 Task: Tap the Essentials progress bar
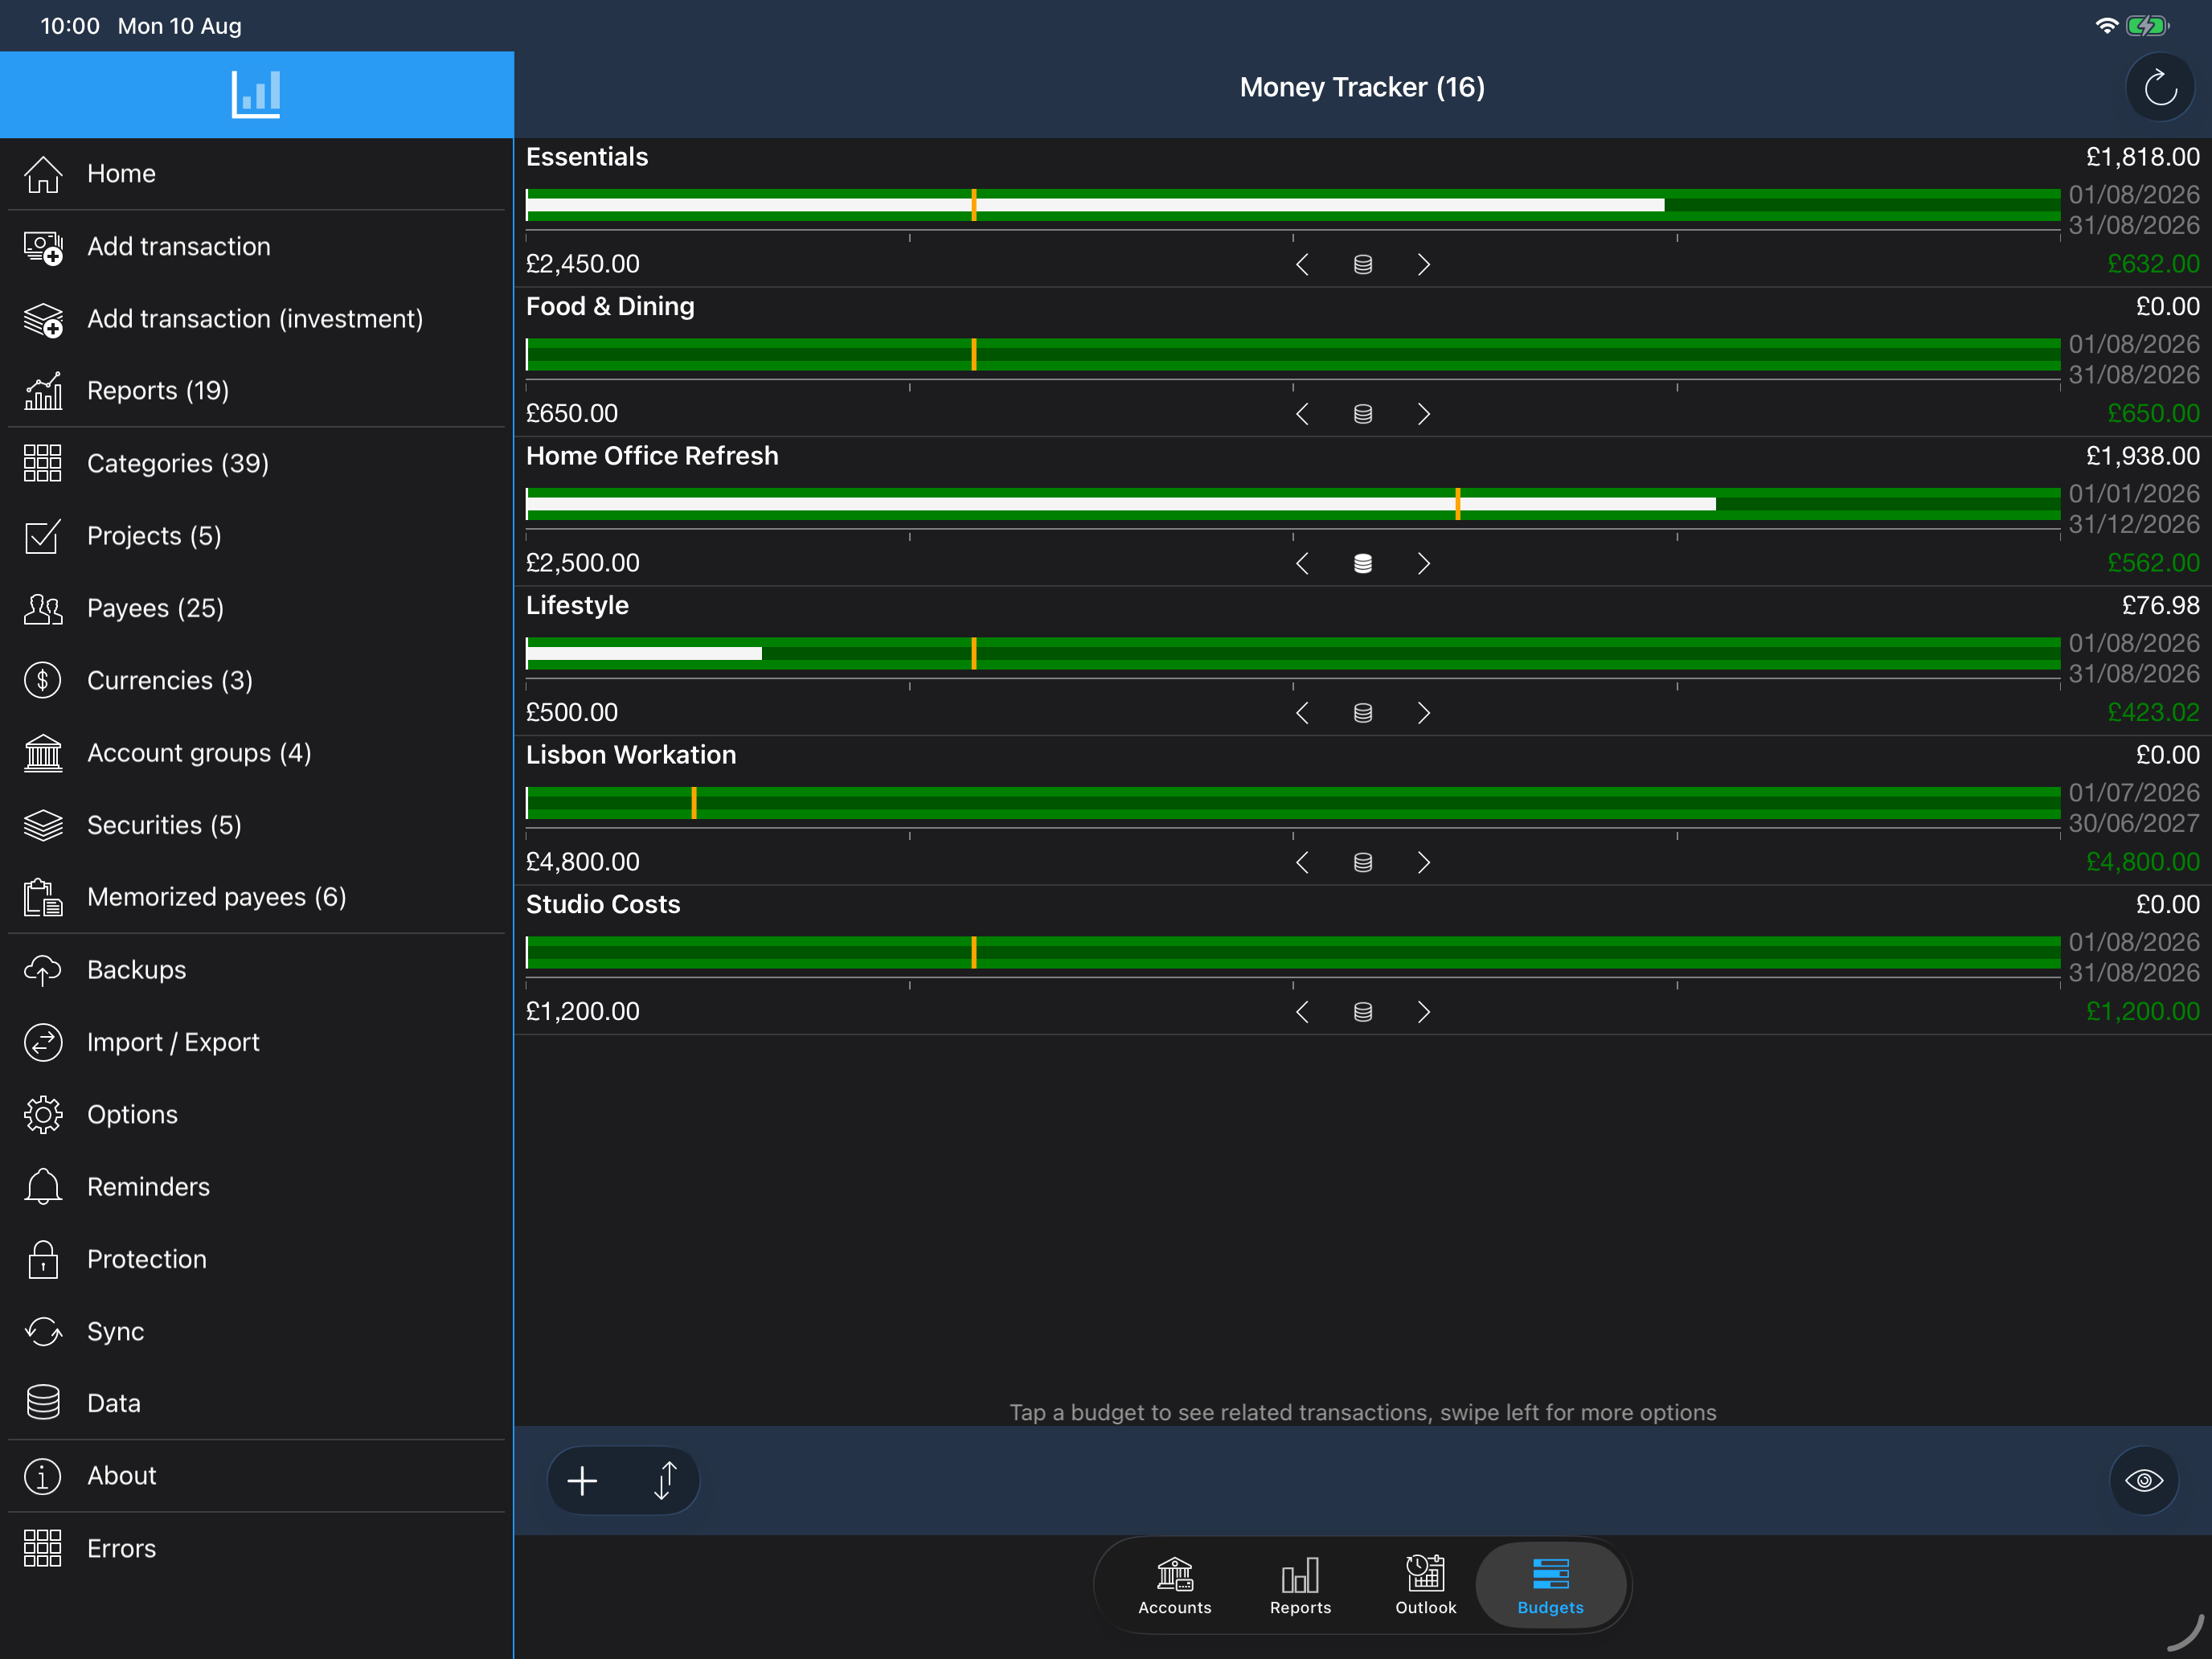[1293, 205]
